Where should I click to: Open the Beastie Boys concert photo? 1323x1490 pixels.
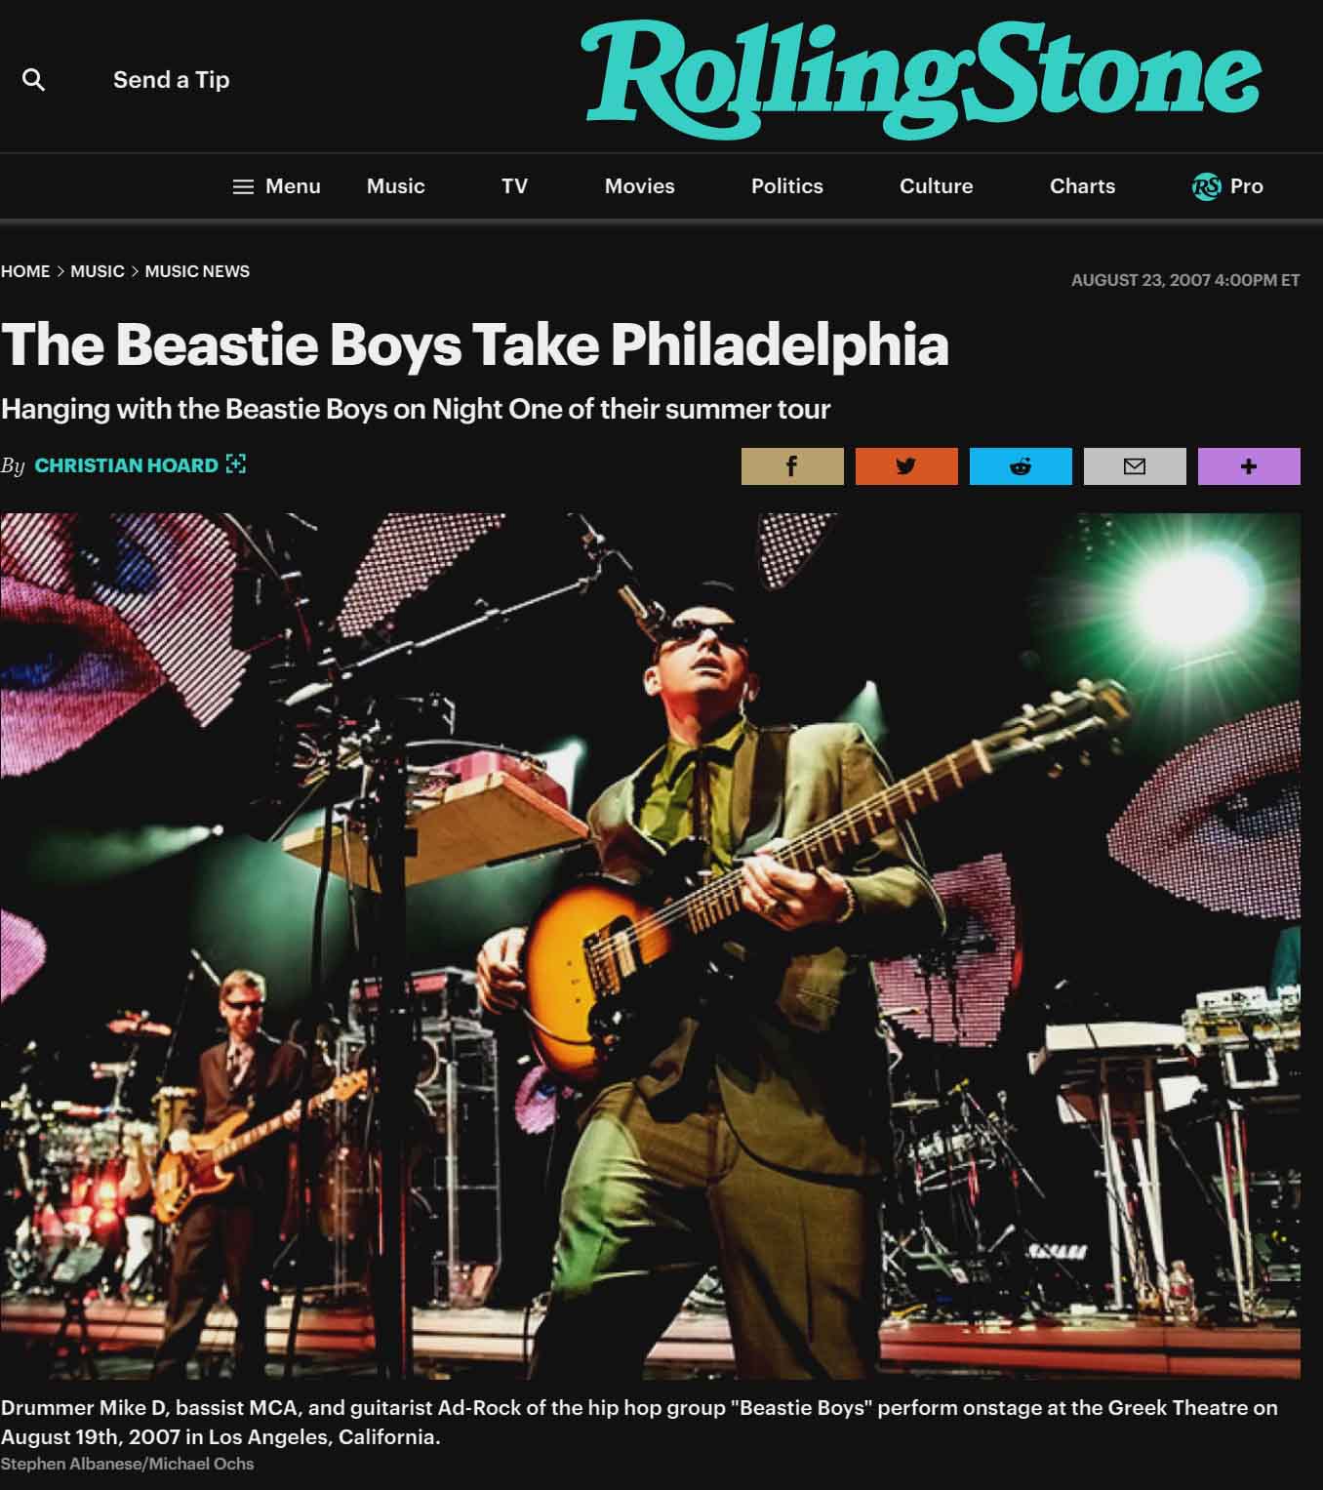pos(650,946)
